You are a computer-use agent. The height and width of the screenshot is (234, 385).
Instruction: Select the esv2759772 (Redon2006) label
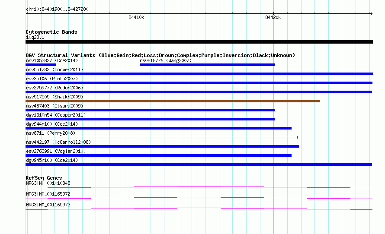point(55,88)
